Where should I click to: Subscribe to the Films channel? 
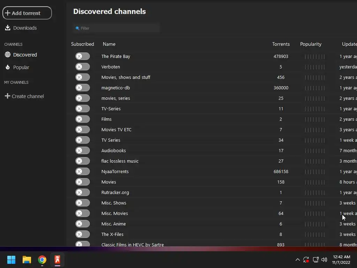[x=83, y=119]
